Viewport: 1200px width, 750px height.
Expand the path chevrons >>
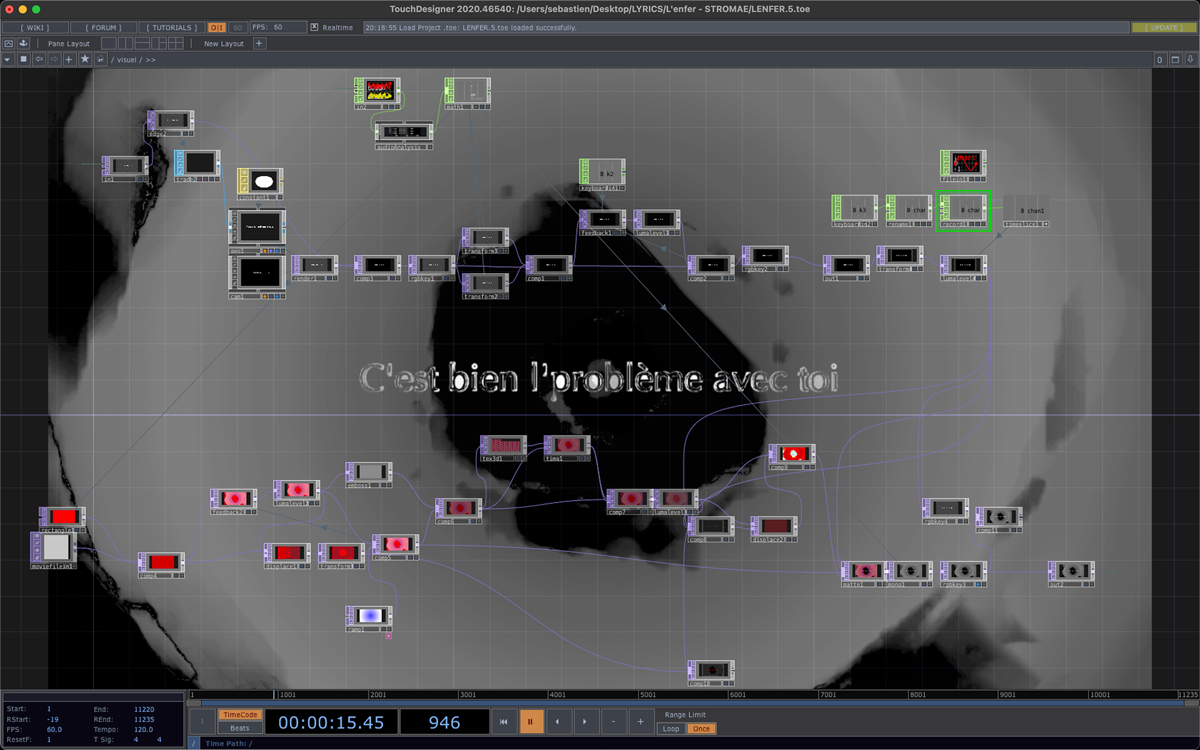(151, 60)
